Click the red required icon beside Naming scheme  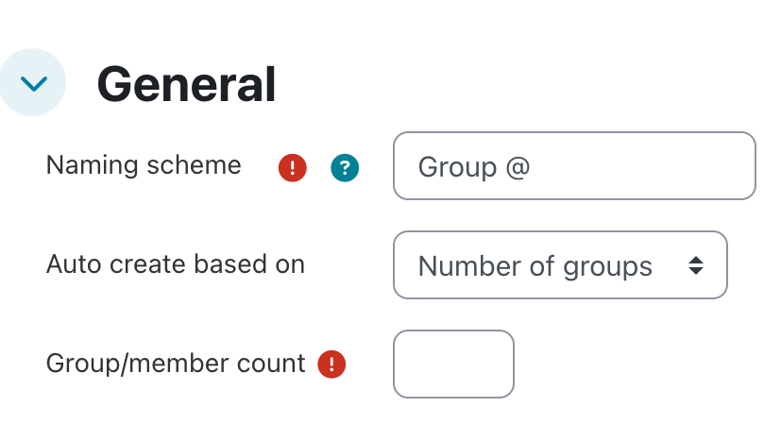(293, 168)
